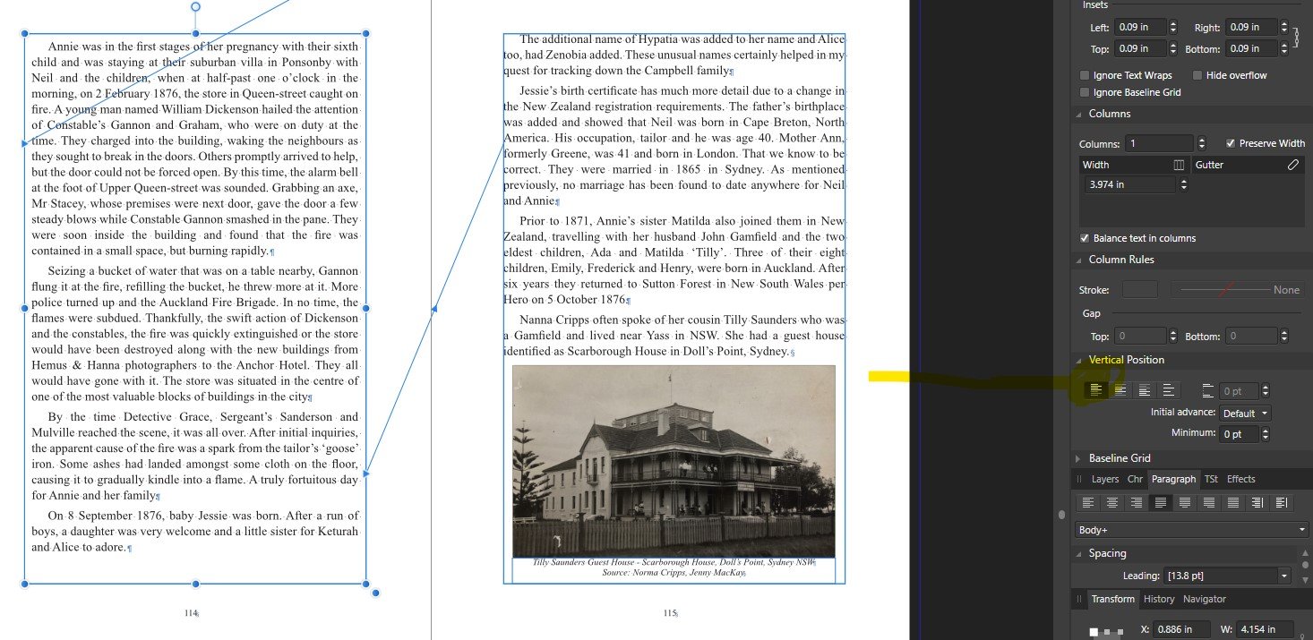Click page number 115
This screenshot has width=1313, height=640.
coord(670,613)
